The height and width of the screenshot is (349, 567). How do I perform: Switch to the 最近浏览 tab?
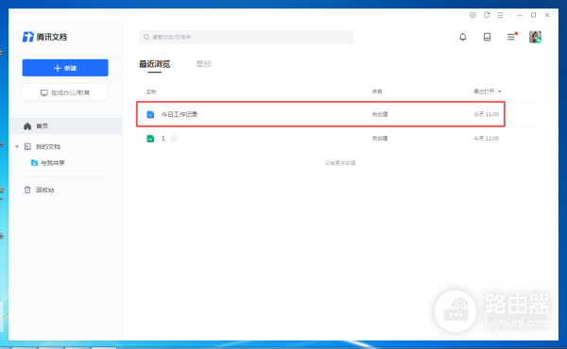pos(154,64)
